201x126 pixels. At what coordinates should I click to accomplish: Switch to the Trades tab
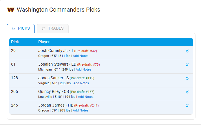click(x=53, y=28)
